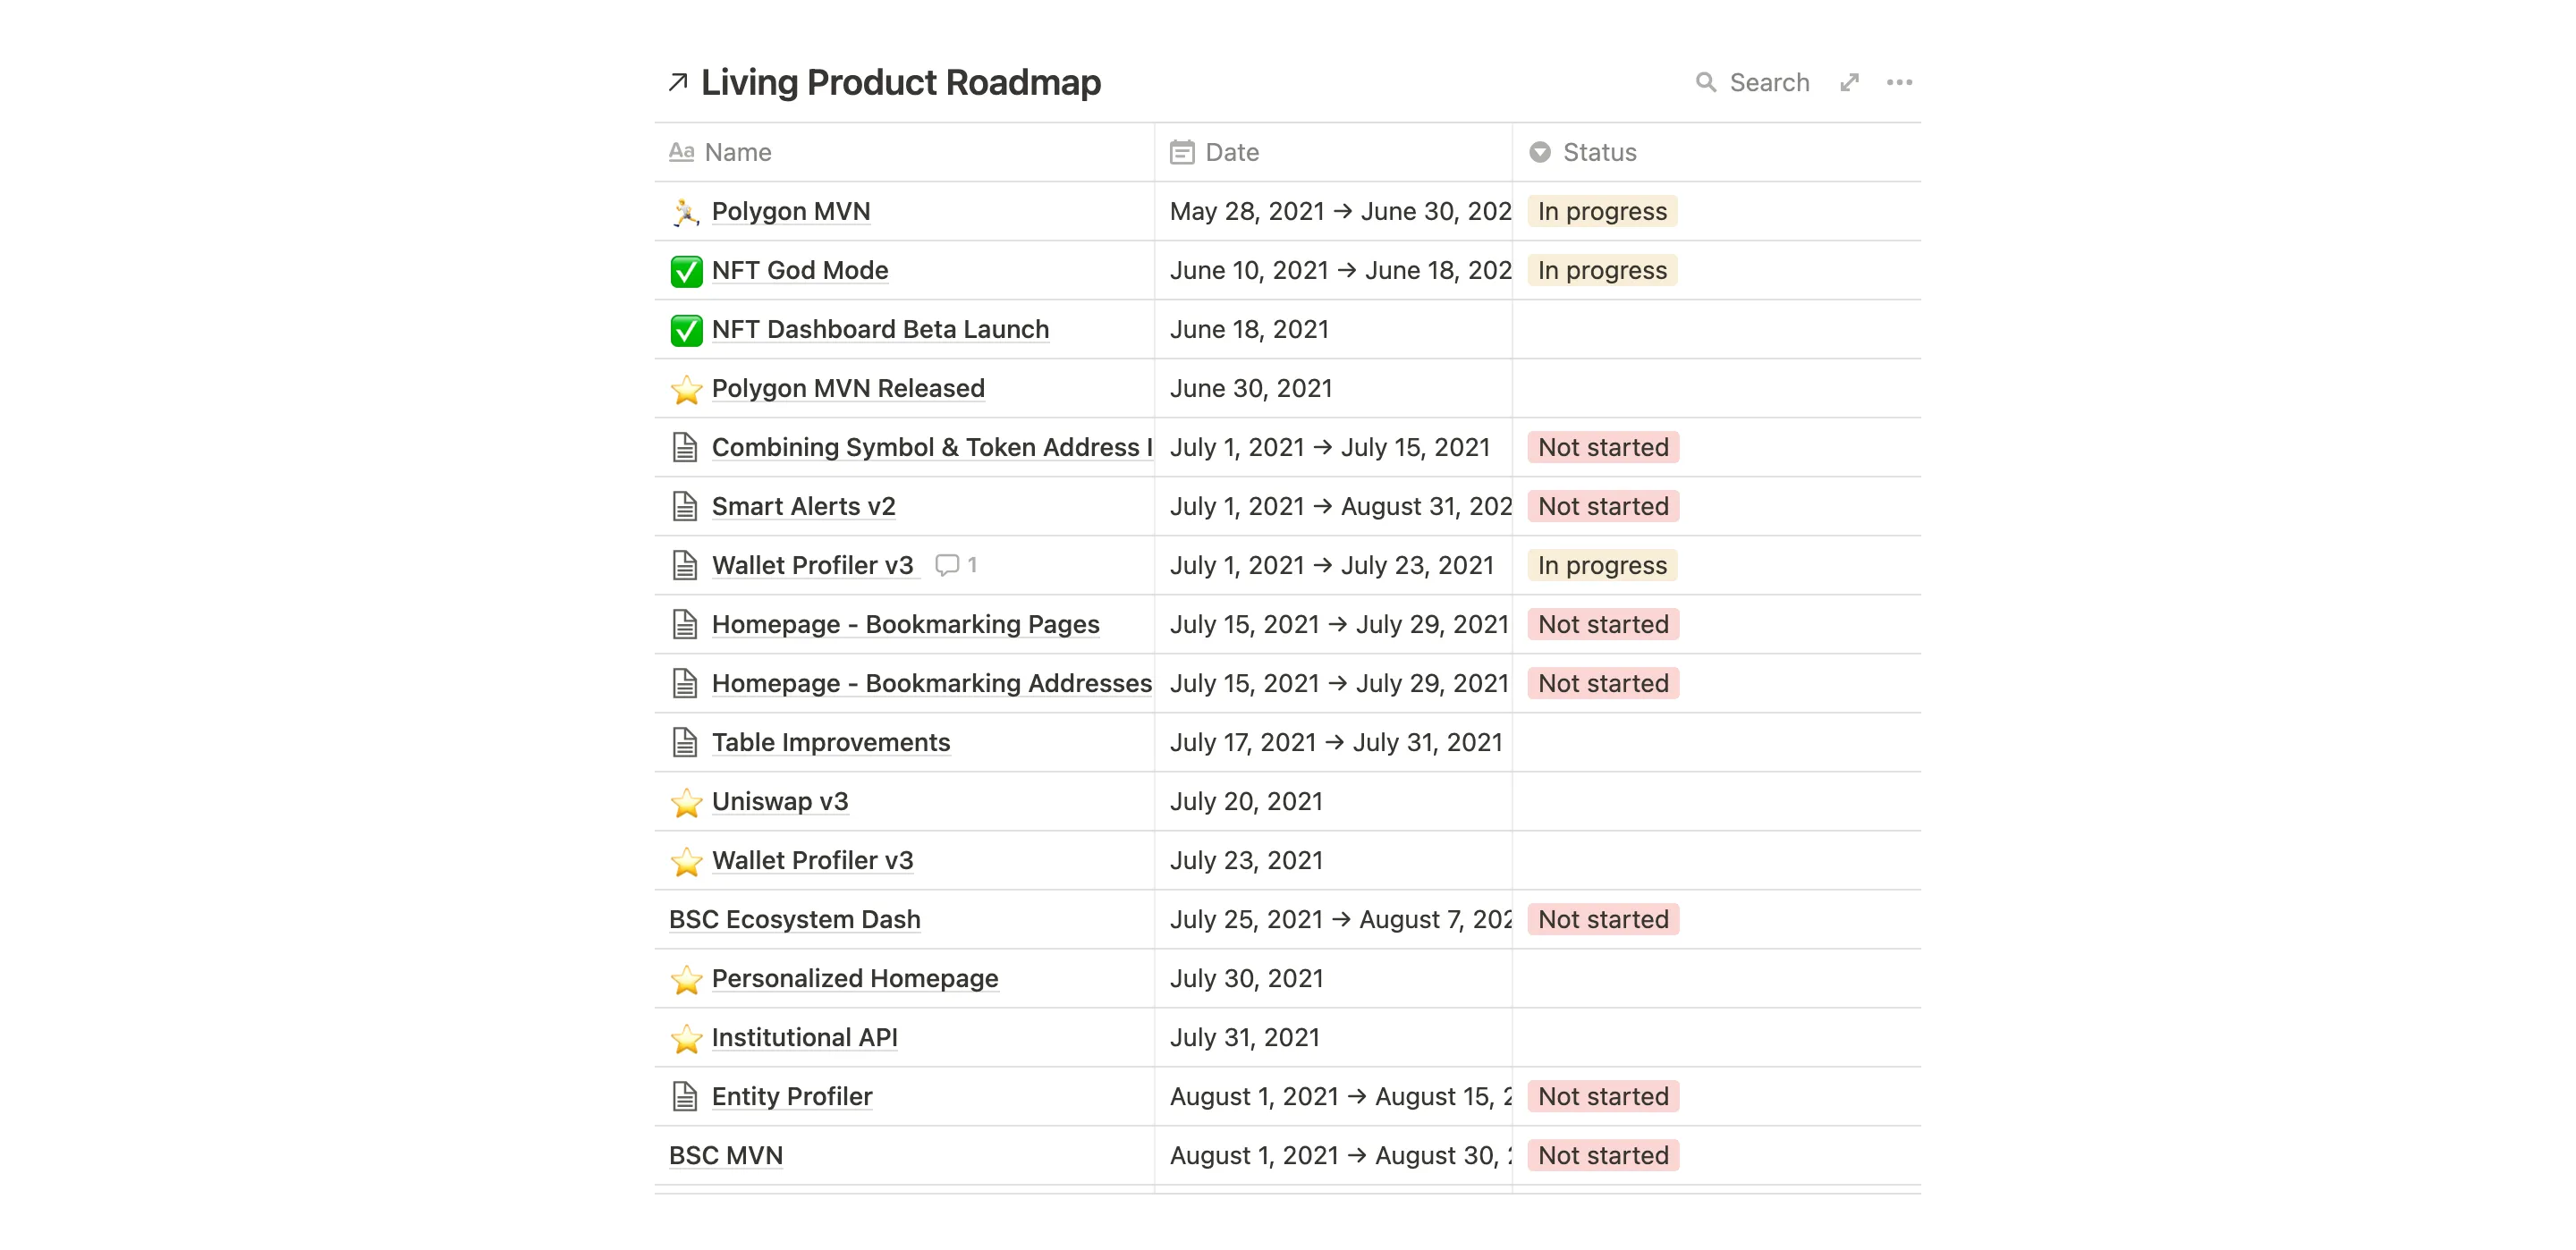Click the comment bubble on Wallet Profiler v3
2576x1250 pixels.
coord(946,565)
